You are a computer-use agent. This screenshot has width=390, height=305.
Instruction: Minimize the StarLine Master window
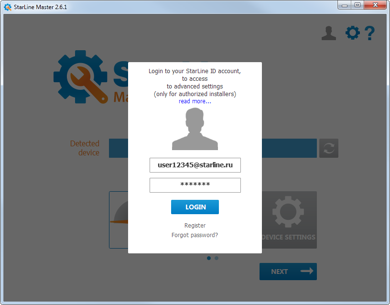click(x=345, y=5)
